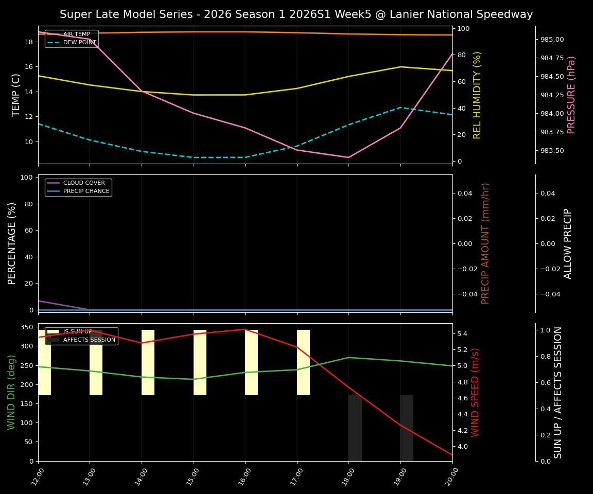Click the blue PRECIP CHANCE legend marker
Viewport: 593px width, 494px height.
tap(53, 190)
